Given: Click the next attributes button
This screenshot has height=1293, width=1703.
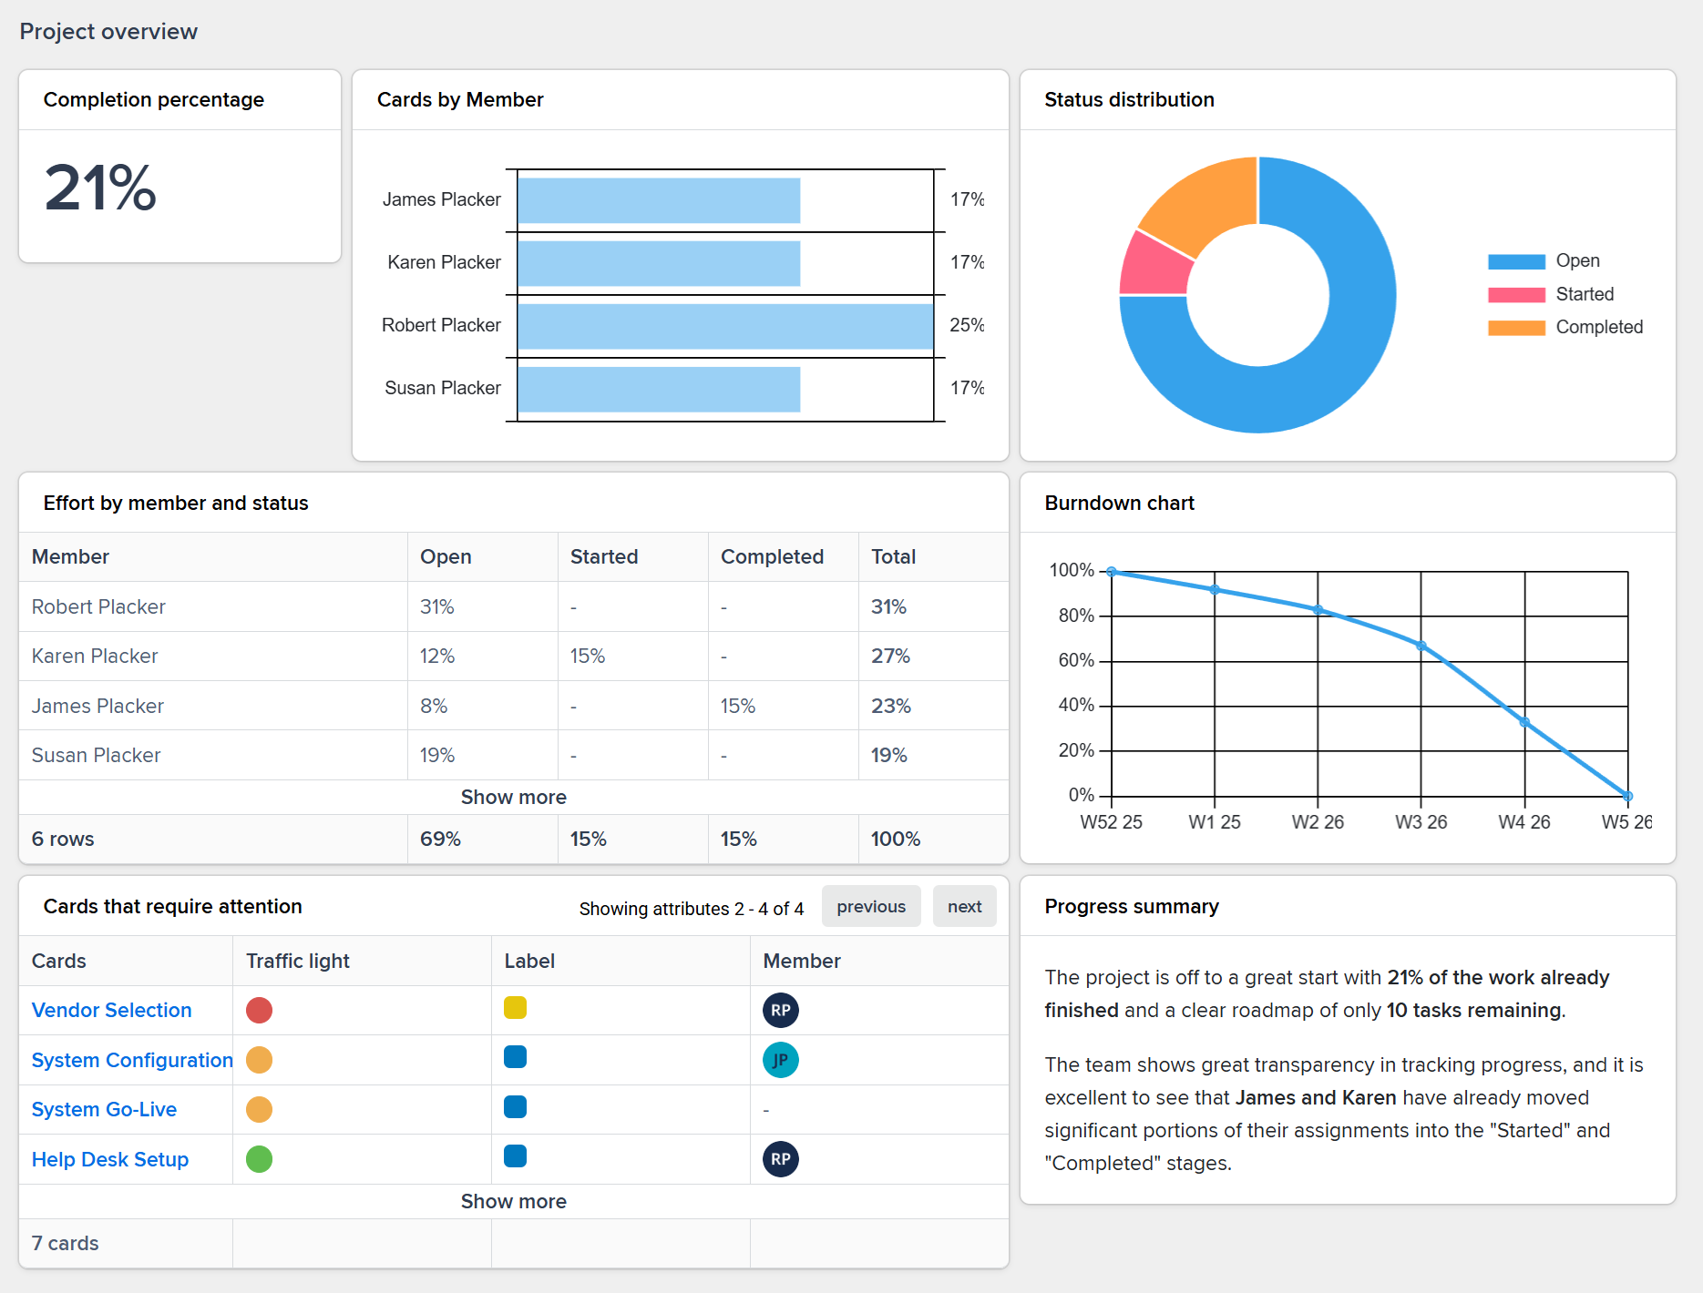Looking at the screenshot, I should (964, 906).
